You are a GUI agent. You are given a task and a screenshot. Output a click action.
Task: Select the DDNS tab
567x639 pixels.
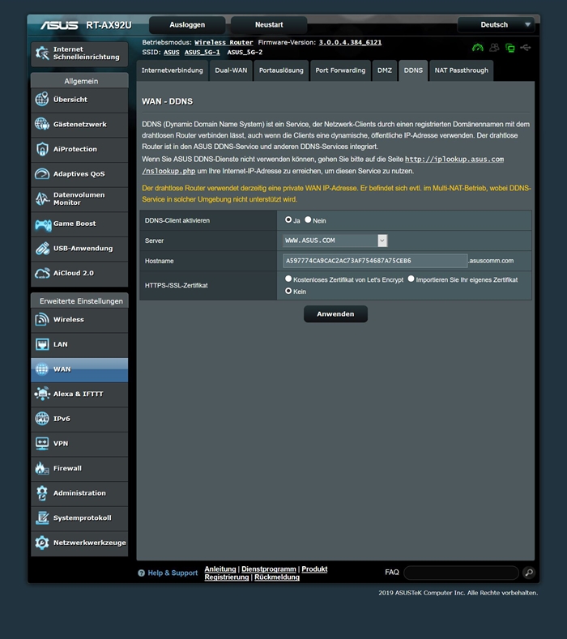click(x=413, y=70)
